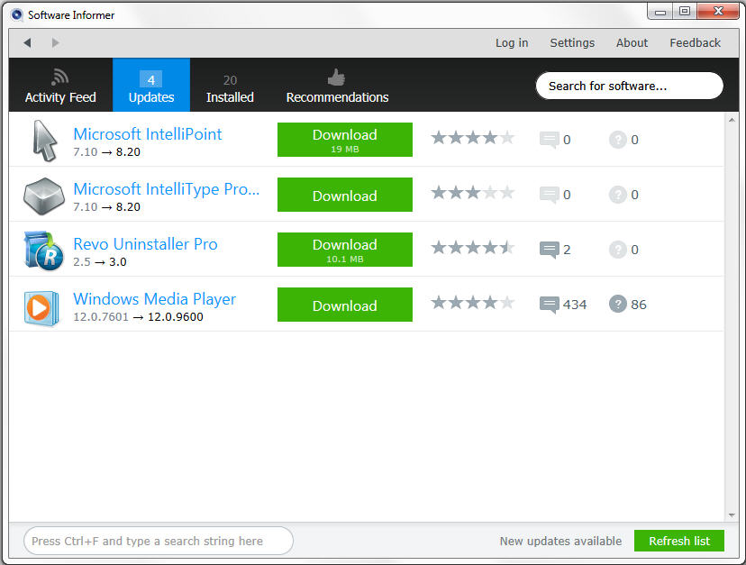Image resolution: width=746 pixels, height=565 pixels.
Task: Click question mark icon for Microsoft IntelliPoint
Action: 617,140
